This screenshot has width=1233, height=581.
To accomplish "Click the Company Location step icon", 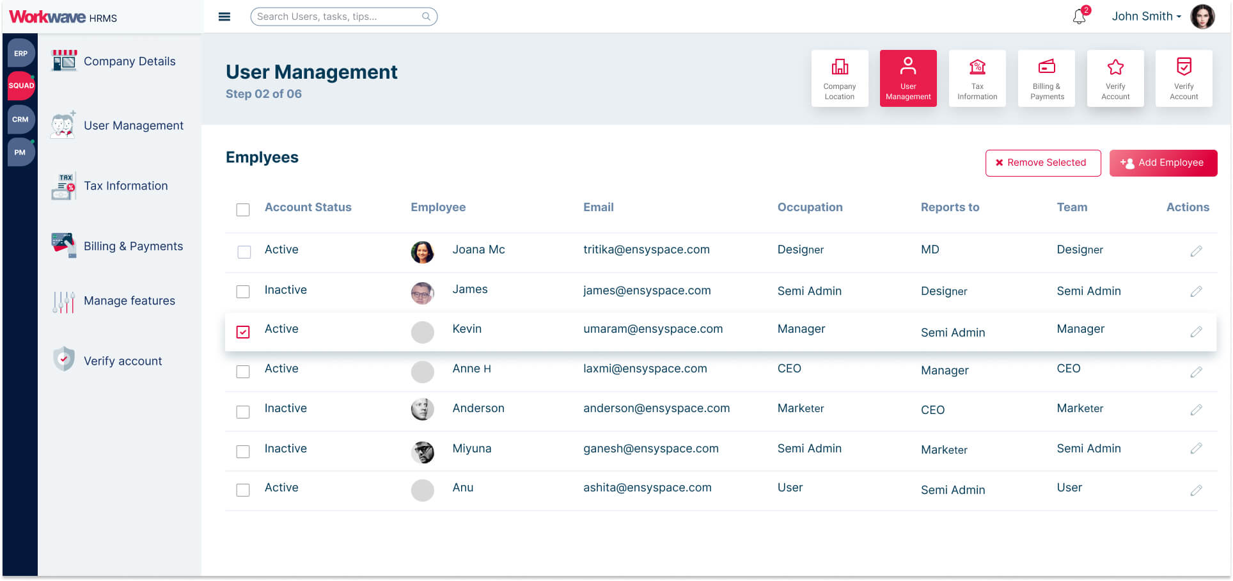I will (839, 79).
